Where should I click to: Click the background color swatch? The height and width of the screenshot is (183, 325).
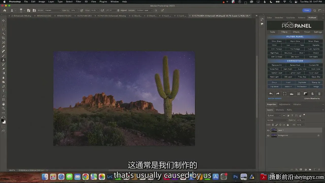(x=4, y=122)
